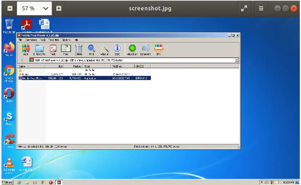Open the image viewer hamburger menu
The image size is (301, 185).
261,8
